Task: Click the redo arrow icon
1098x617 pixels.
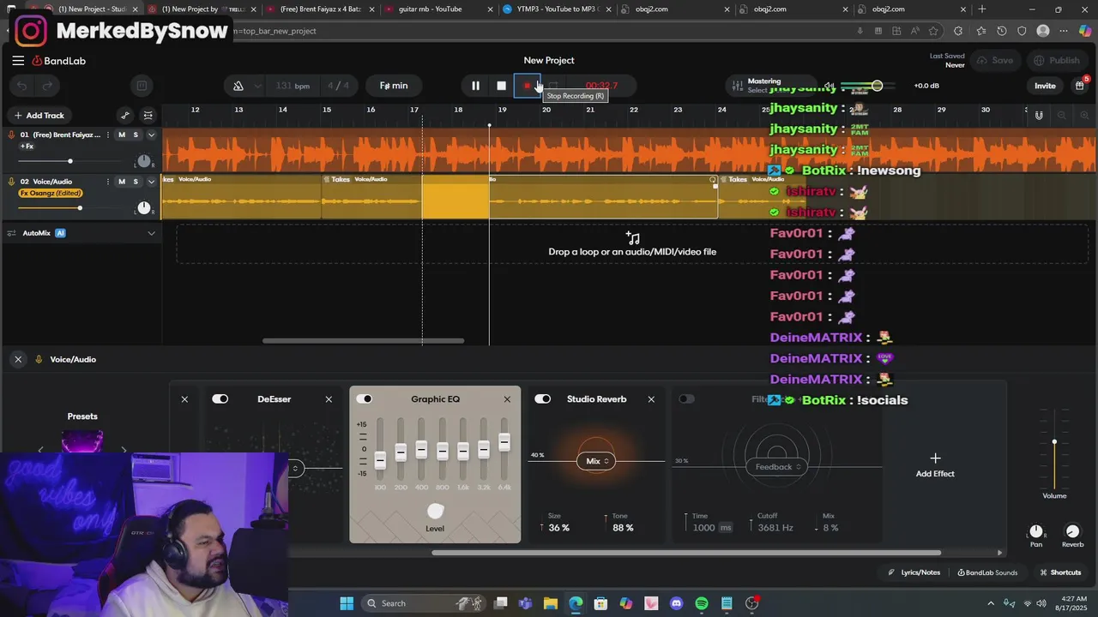Action: click(48, 86)
